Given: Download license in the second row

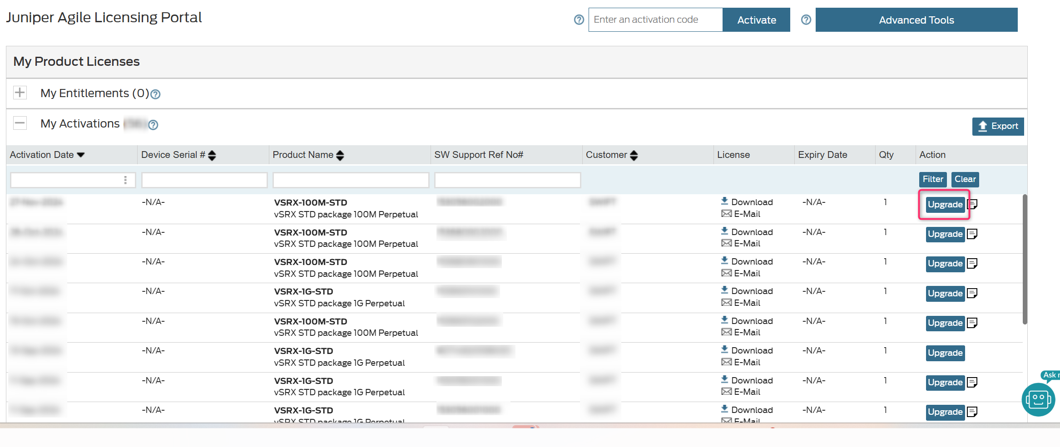Looking at the screenshot, I should (747, 232).
